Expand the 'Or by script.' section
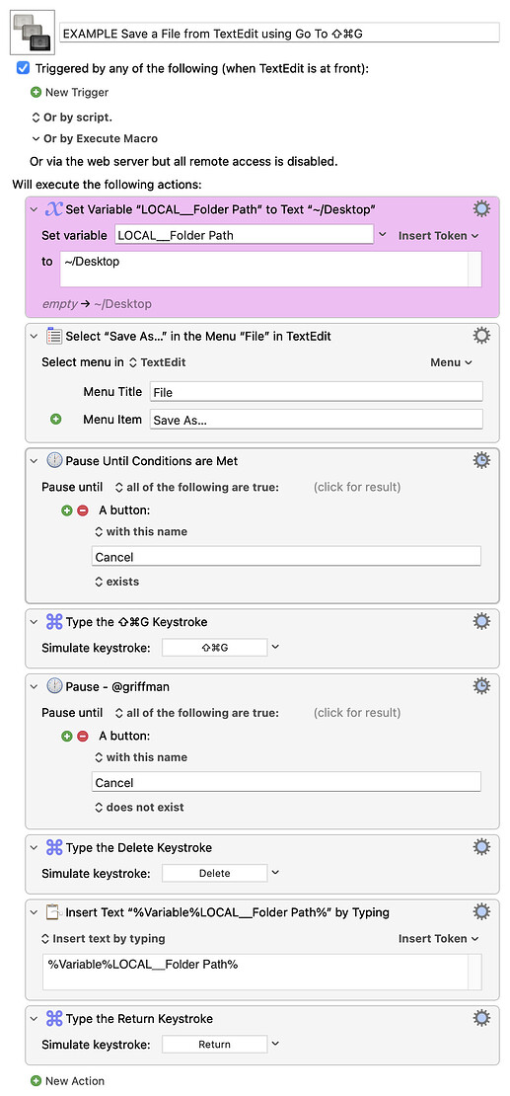This screenshot has height=1096, width=510. (x=36, y=117)
